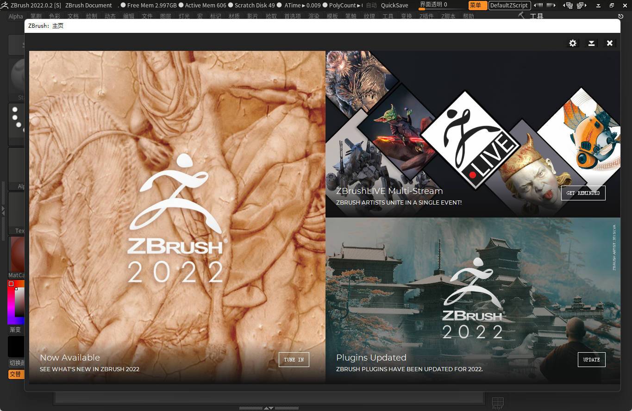Screen dimensions: 632x411
Task: Adjust the 界面透明 slider
Action: pos(442,5)
